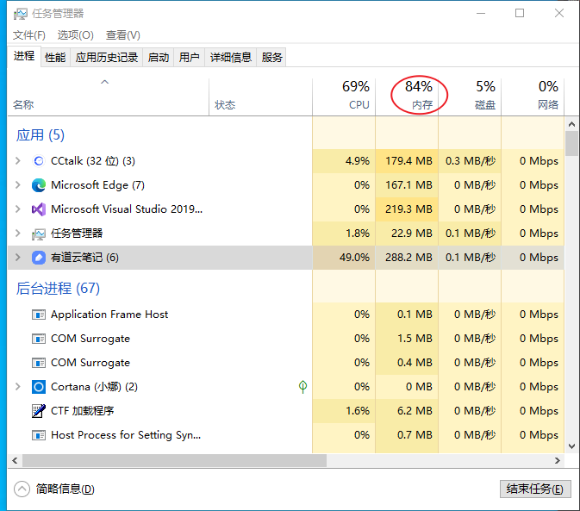This screenshot has height=511, width=580.
Task: Click the horizontal scrollbar thumb
Action: pyautogui.click(x=174, y=461)
